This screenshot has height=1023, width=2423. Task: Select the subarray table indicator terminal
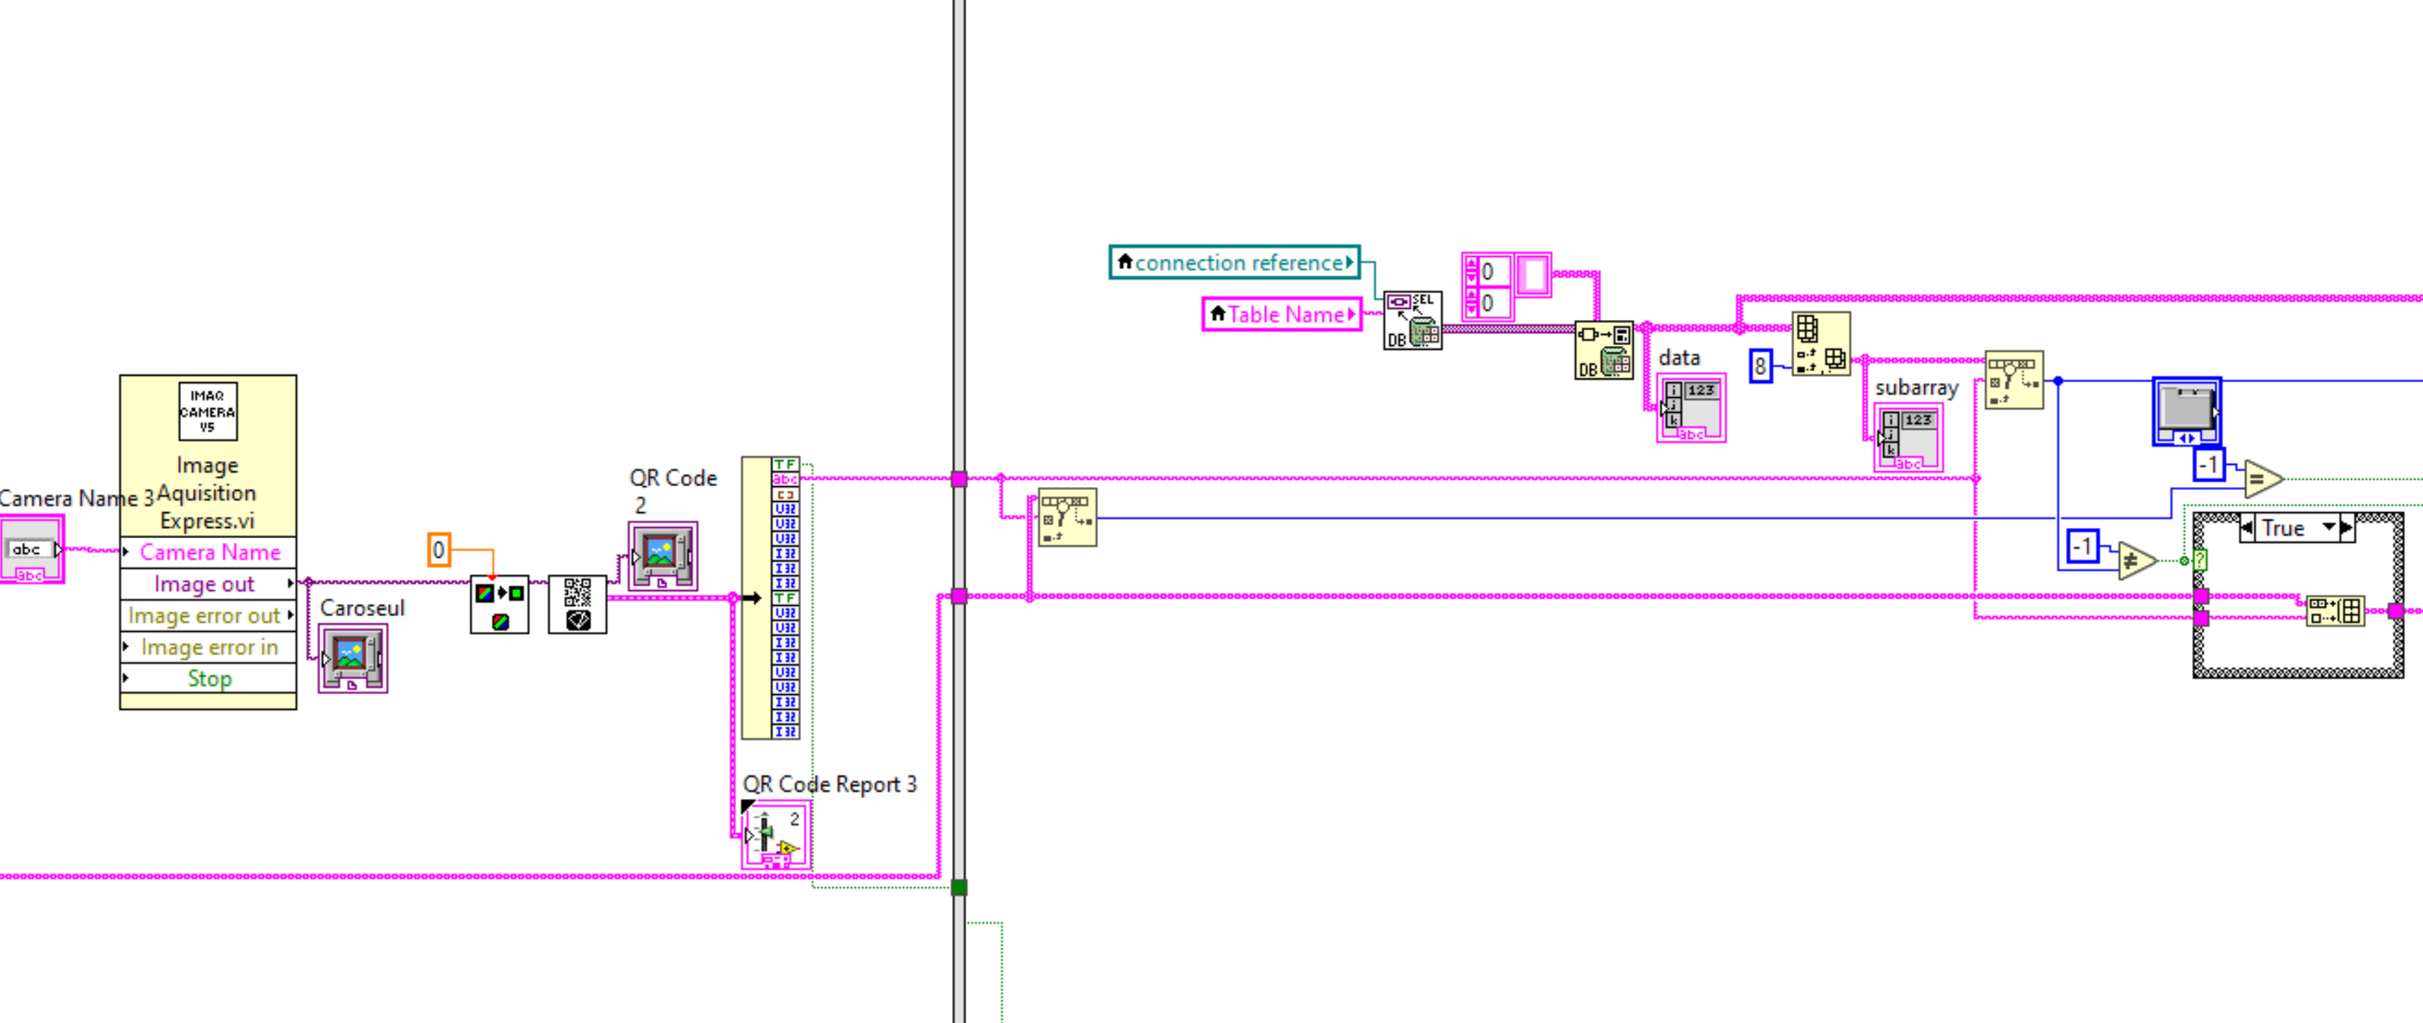click(x=1908, y=437)
